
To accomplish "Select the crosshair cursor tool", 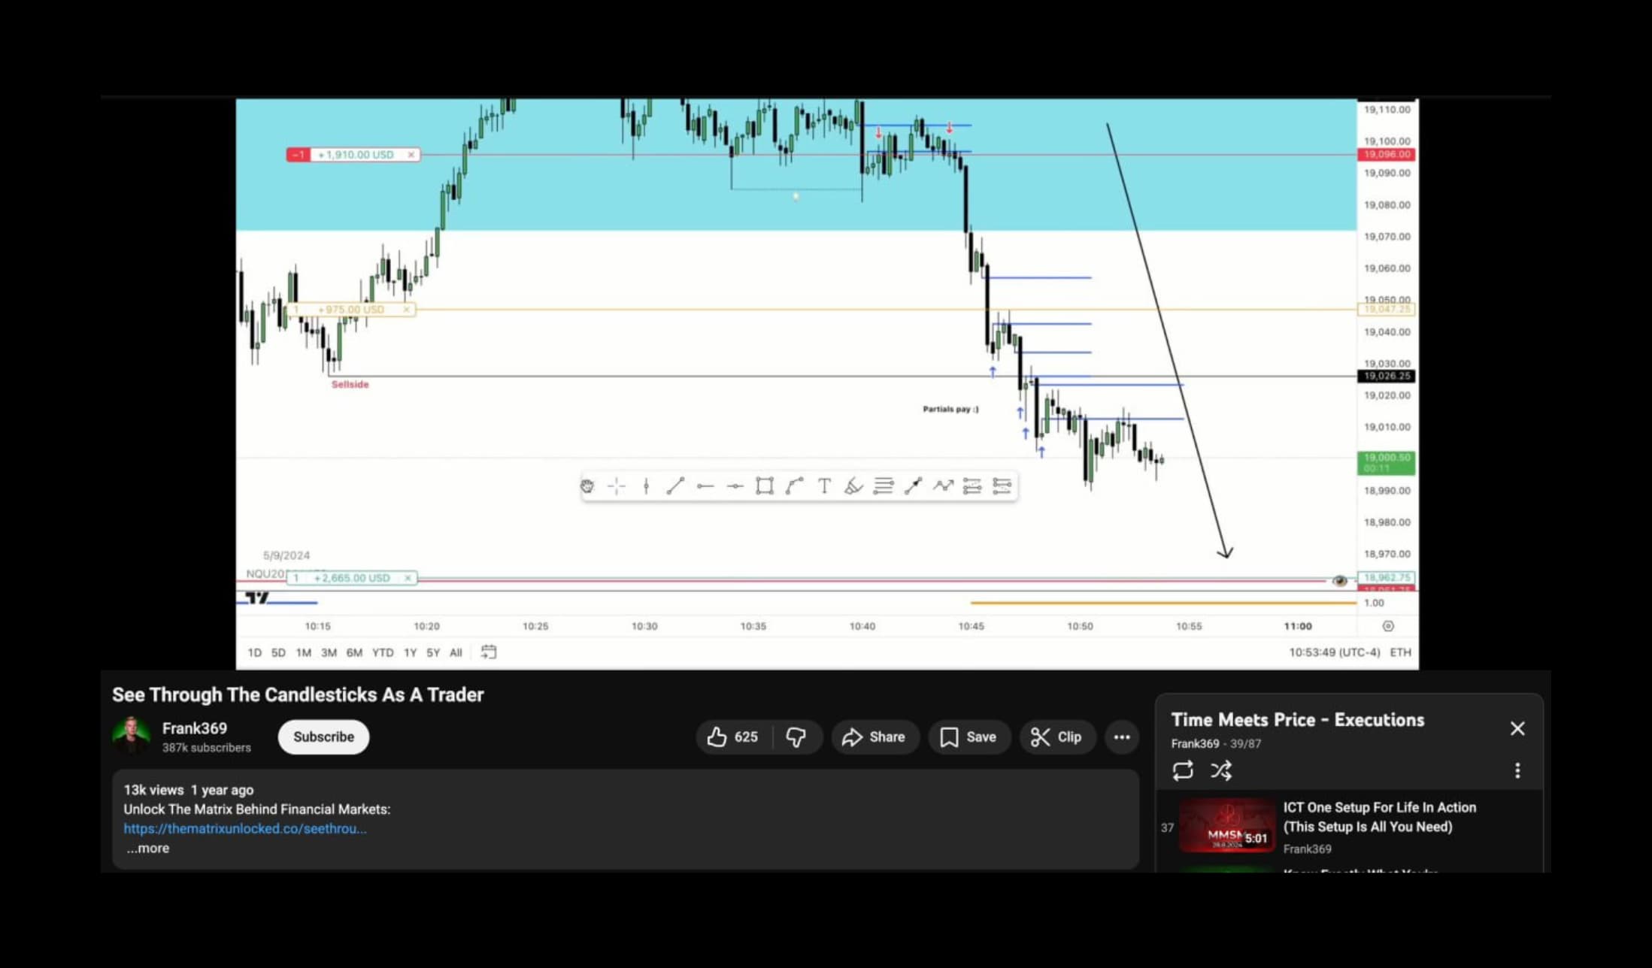I will coord(617,486).
